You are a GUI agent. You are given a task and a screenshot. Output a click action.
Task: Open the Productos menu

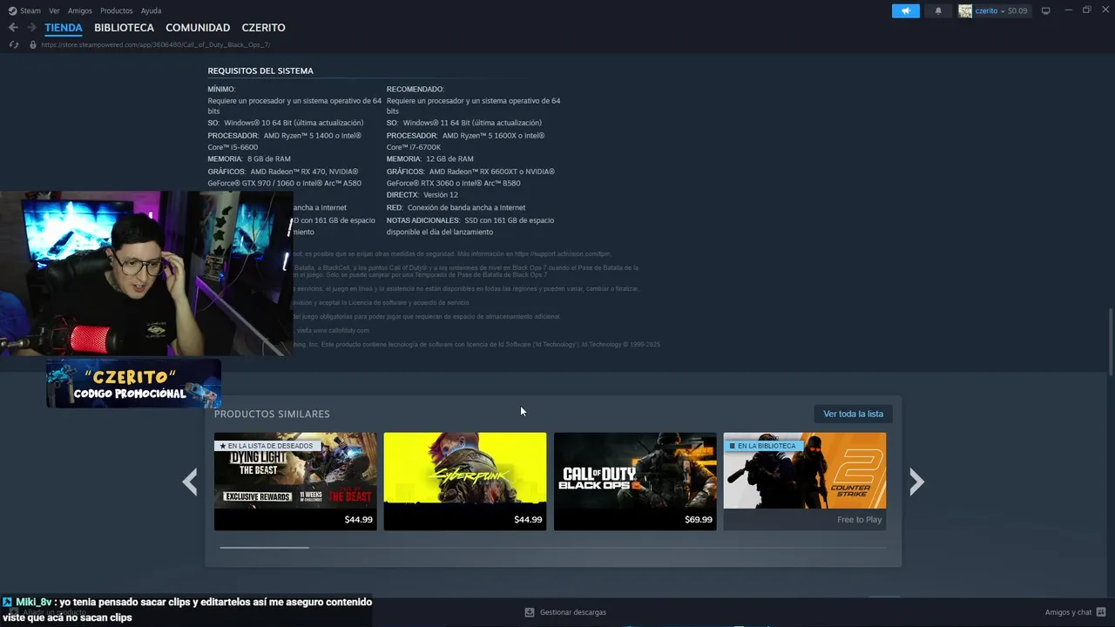116,10
